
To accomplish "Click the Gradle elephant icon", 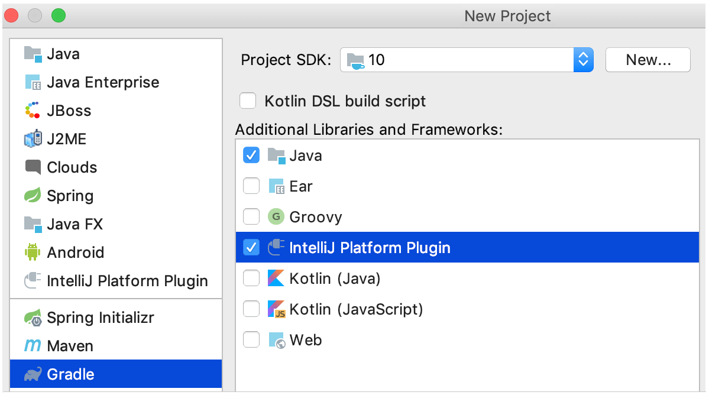I will tap(33, 374).
